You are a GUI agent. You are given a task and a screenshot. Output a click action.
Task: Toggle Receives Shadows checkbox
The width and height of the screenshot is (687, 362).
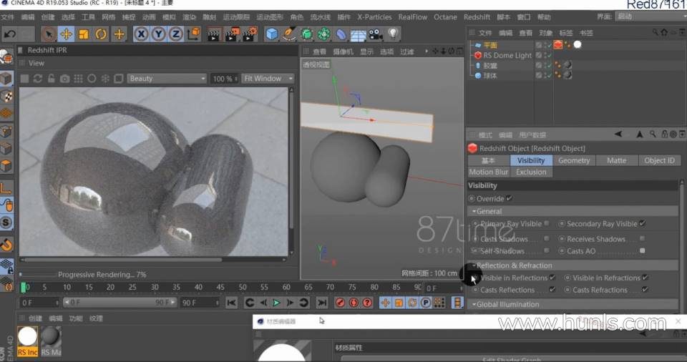(643, 238)
